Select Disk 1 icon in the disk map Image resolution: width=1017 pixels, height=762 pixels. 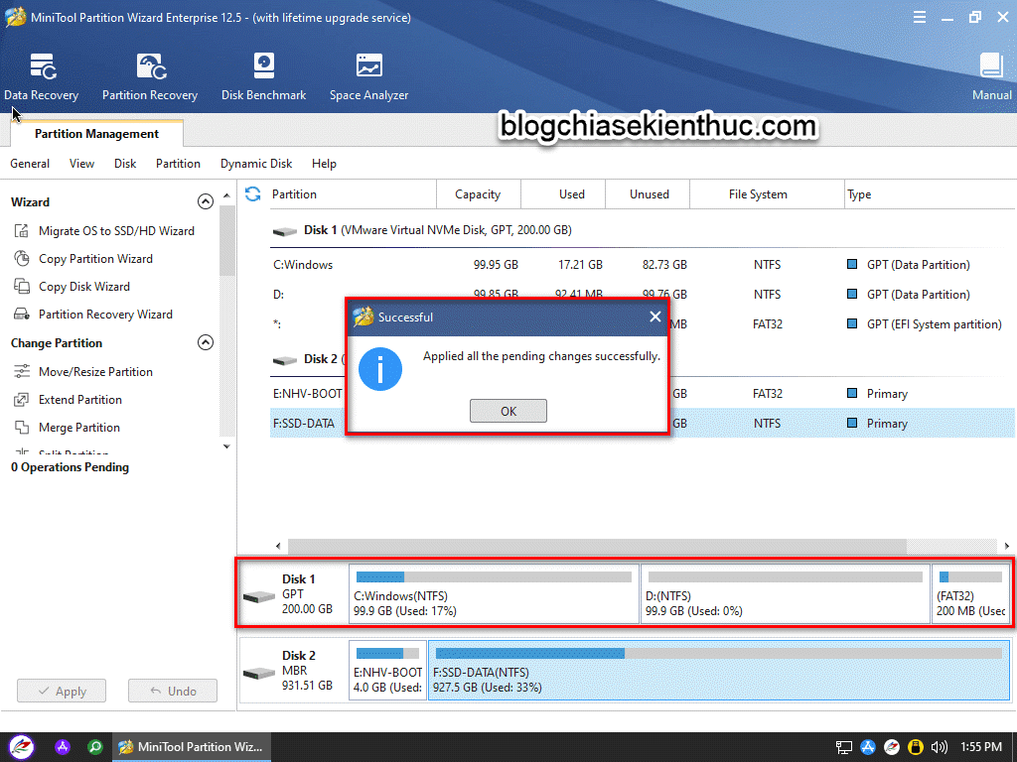[x=259, y=595]
